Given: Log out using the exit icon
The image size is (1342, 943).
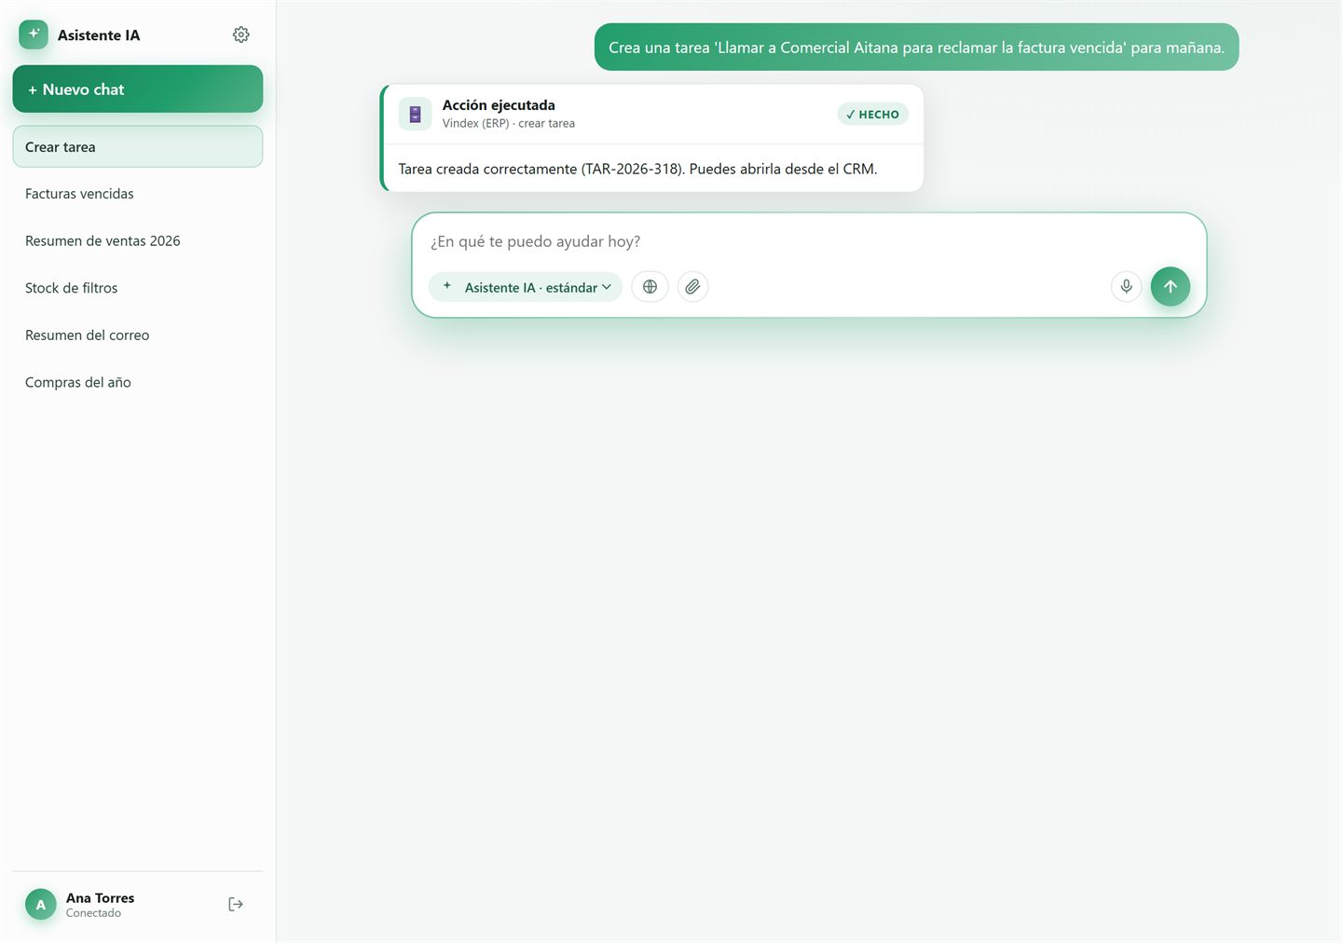Looking at the screenshot, I should 236,904.
